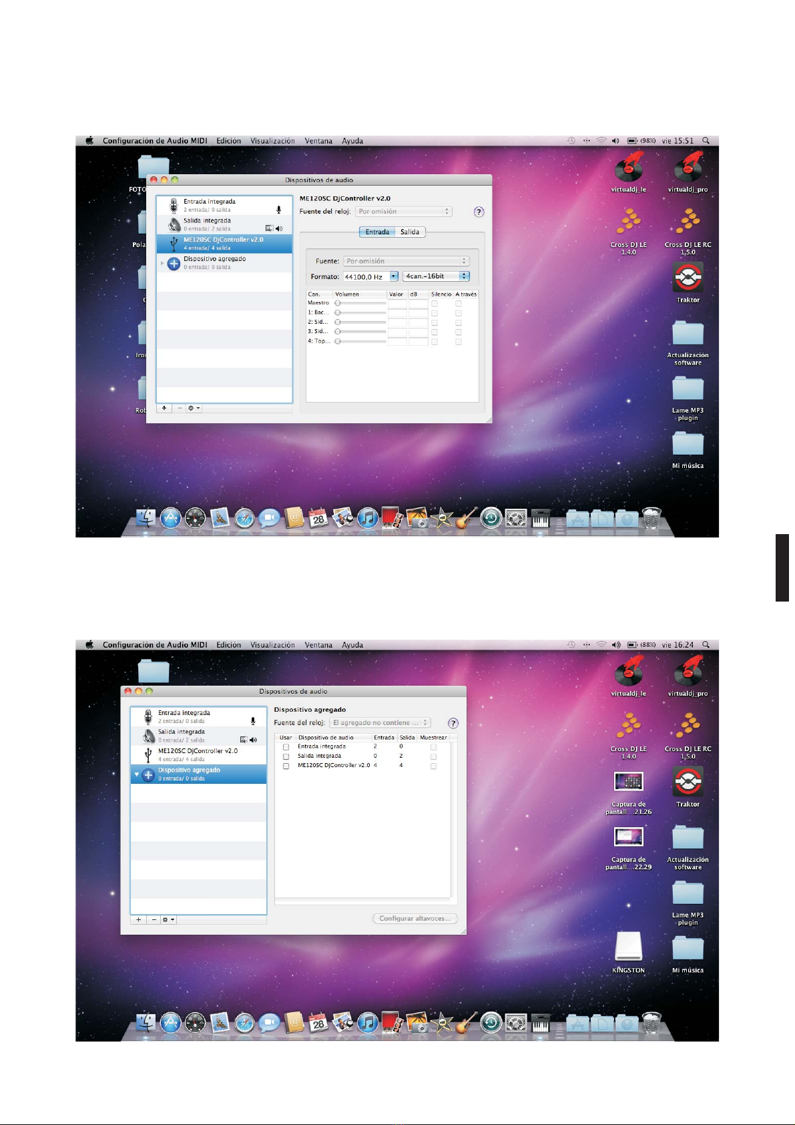Open Lame MP3 plugin folder in upper screenshot

tap(688, 389)
